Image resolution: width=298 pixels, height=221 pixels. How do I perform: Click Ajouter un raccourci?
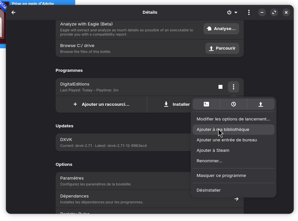pos(101,104)
